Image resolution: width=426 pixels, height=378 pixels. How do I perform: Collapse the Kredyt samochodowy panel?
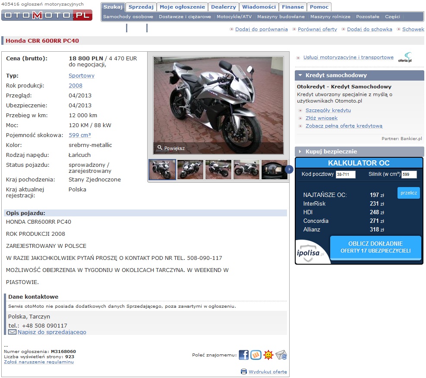[300, 75]
